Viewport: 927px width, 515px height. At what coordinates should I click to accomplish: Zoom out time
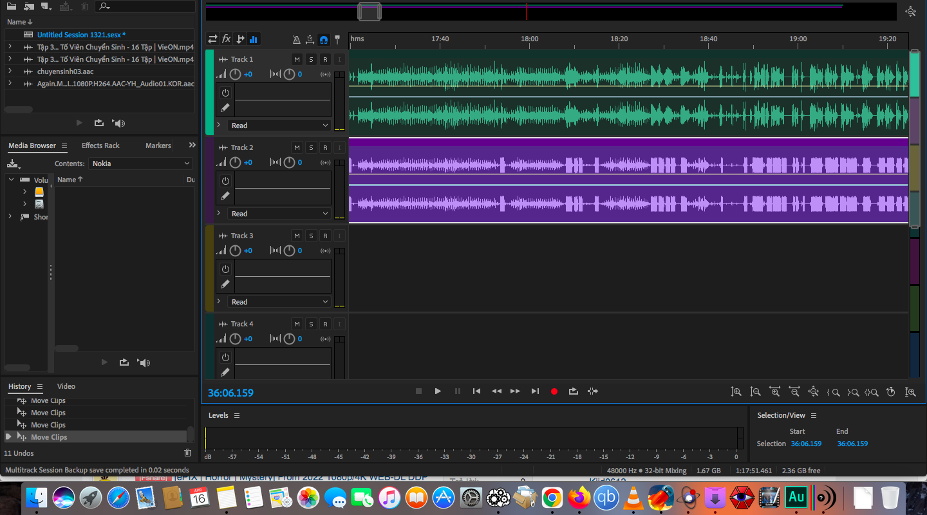(x=794, y=391)
